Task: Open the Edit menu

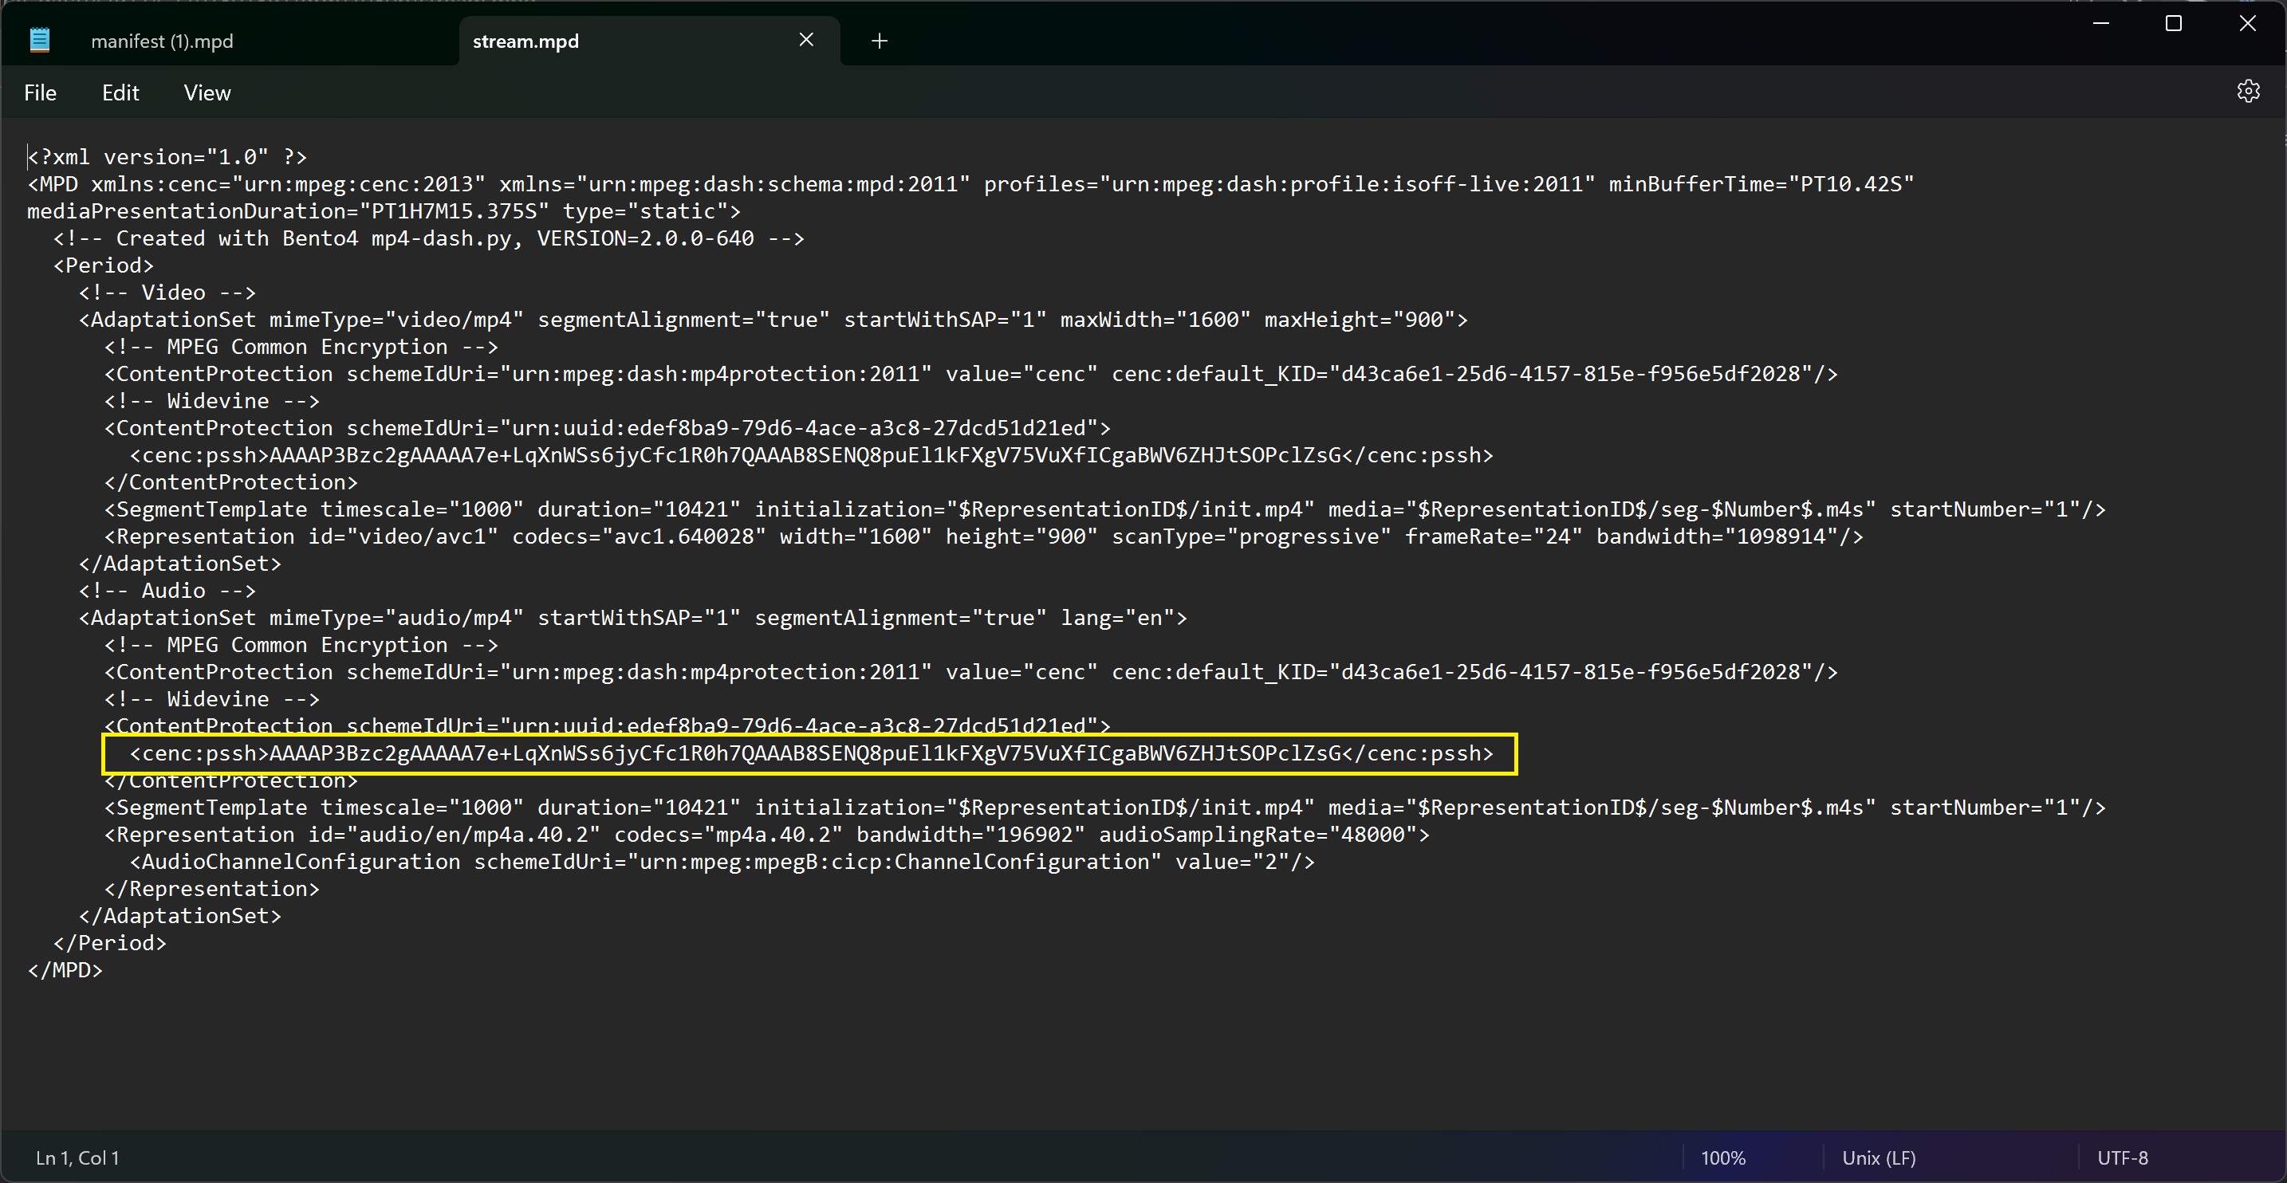Action: [120, 93]
